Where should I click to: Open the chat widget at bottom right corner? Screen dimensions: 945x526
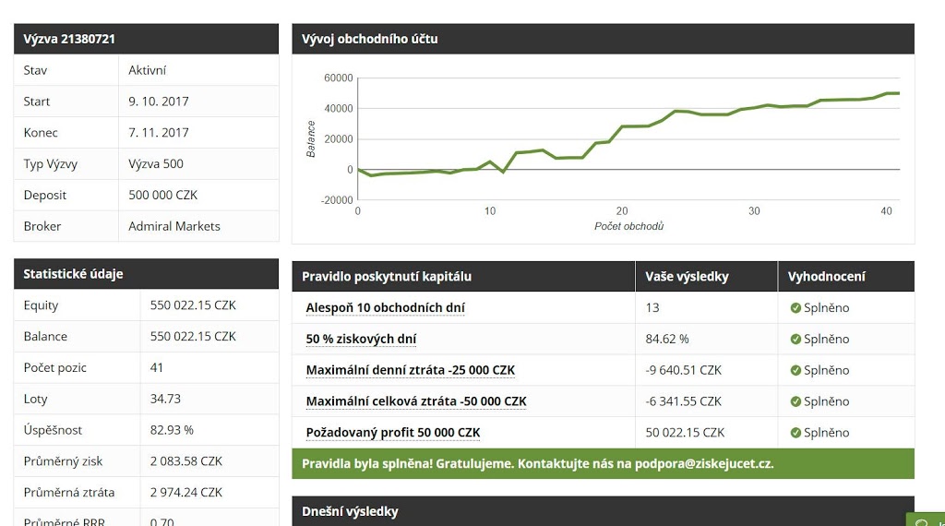coord(926,520)
